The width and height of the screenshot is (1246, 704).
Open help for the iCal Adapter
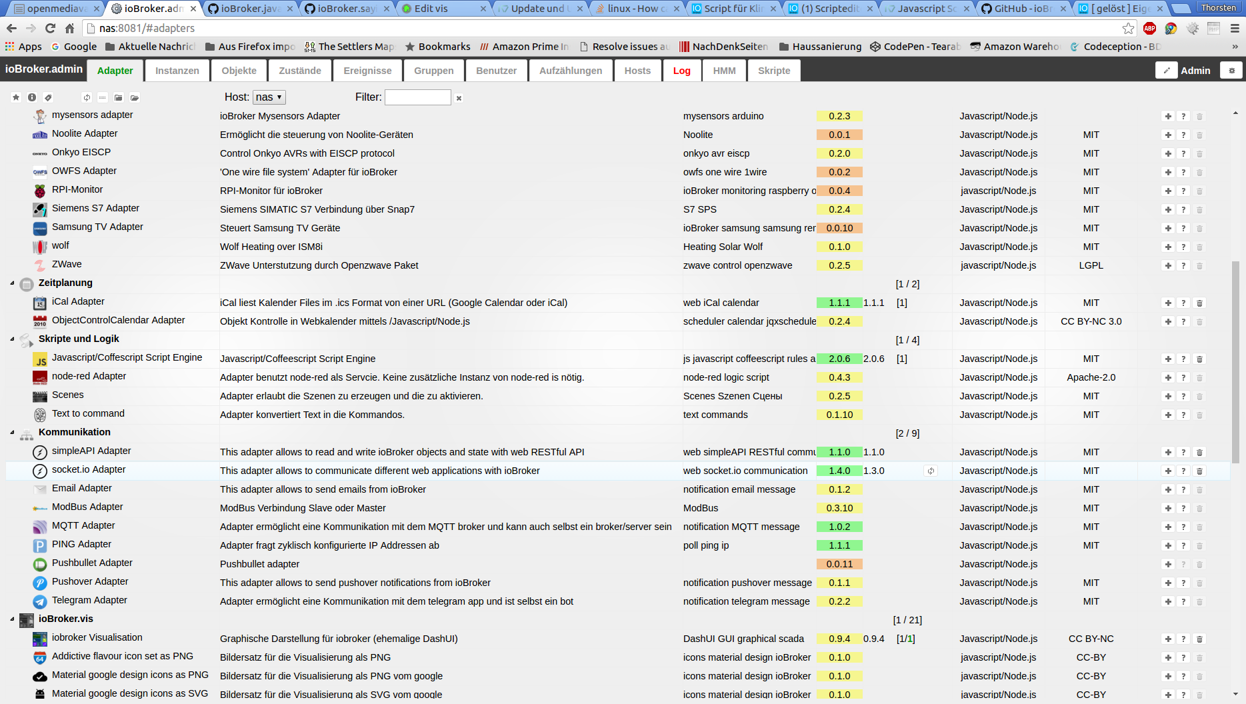(x=1183, y=303)
